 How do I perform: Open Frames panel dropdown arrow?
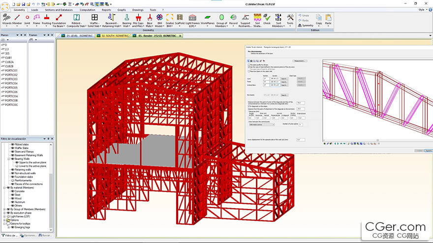coord(44,35)
